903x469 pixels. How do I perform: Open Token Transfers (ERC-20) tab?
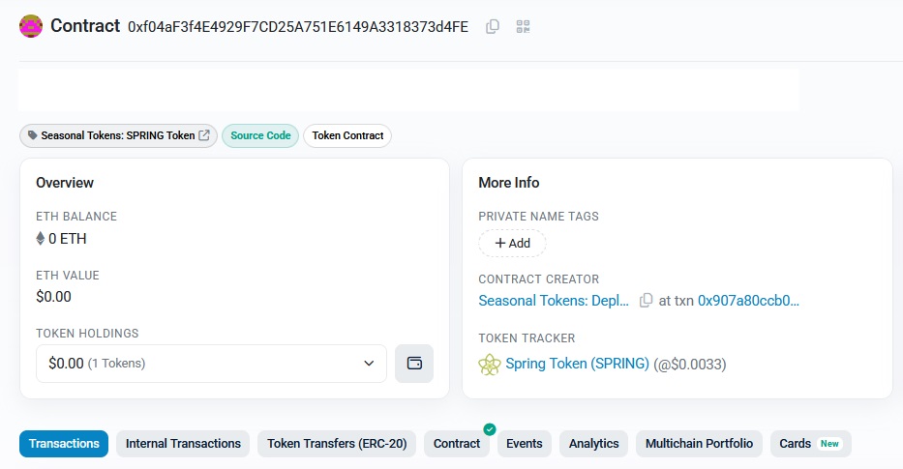click(x=338, y=444)
